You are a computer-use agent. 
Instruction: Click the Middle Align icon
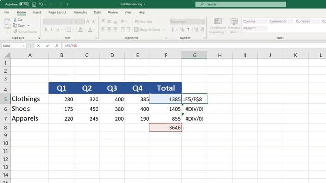[x=109, y=21]
